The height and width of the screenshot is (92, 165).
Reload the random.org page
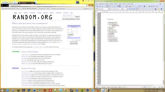(7, 5)
